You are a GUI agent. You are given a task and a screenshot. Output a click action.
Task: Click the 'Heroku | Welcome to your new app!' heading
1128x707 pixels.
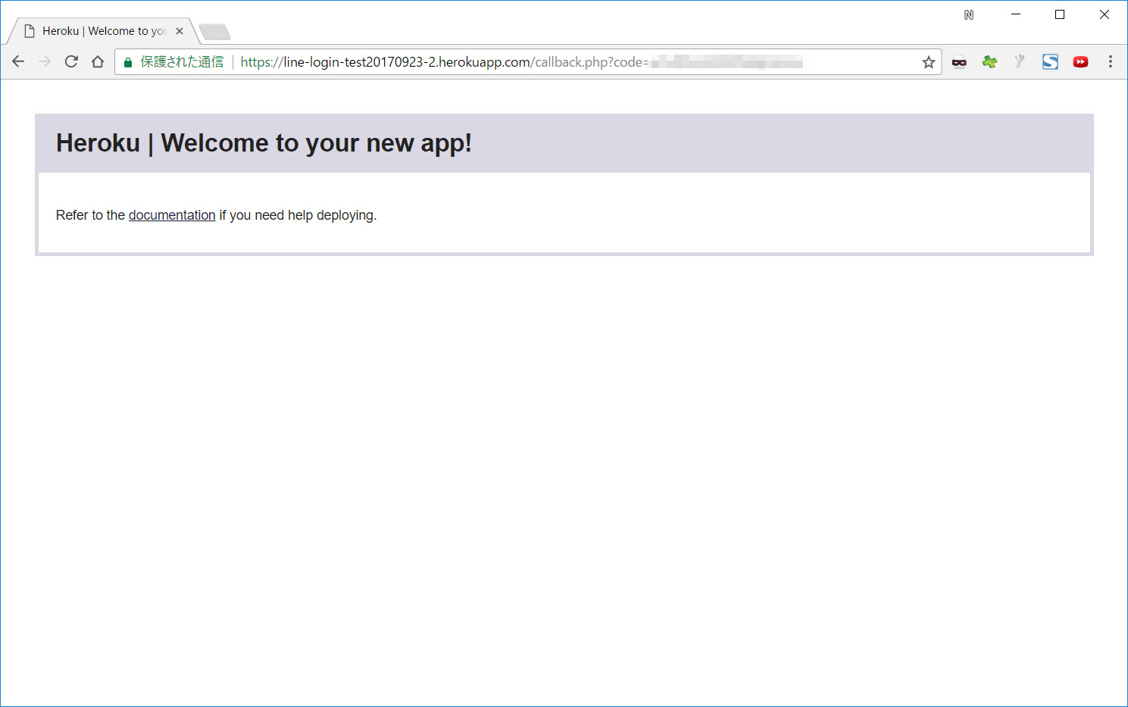[264, 143]
